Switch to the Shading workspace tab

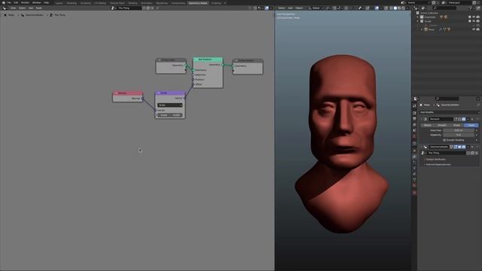pos(133,3)
